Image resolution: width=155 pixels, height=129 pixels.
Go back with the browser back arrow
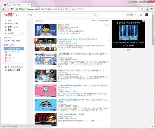coord(4,9)
